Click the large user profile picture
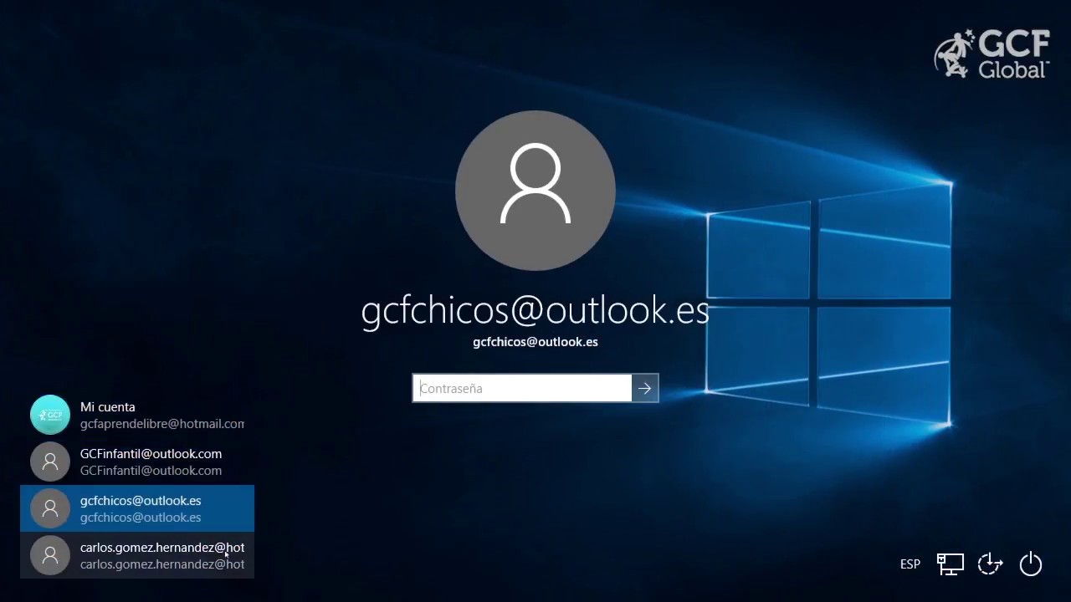Image resolution: width=1071 pixels, height=602 pixels. [x=535, y=191]
